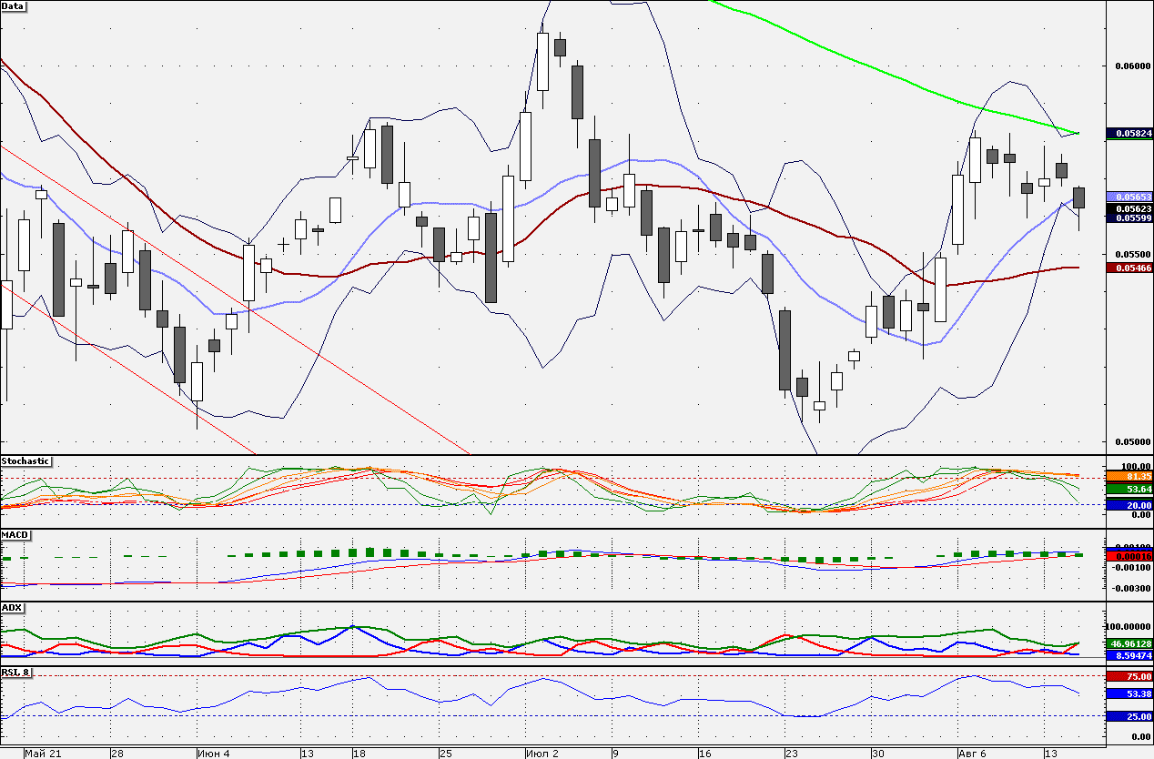This screenshot has width=1154, height=759.
Task: Click the 16 date label on time axis
Action: click(704, 754)
